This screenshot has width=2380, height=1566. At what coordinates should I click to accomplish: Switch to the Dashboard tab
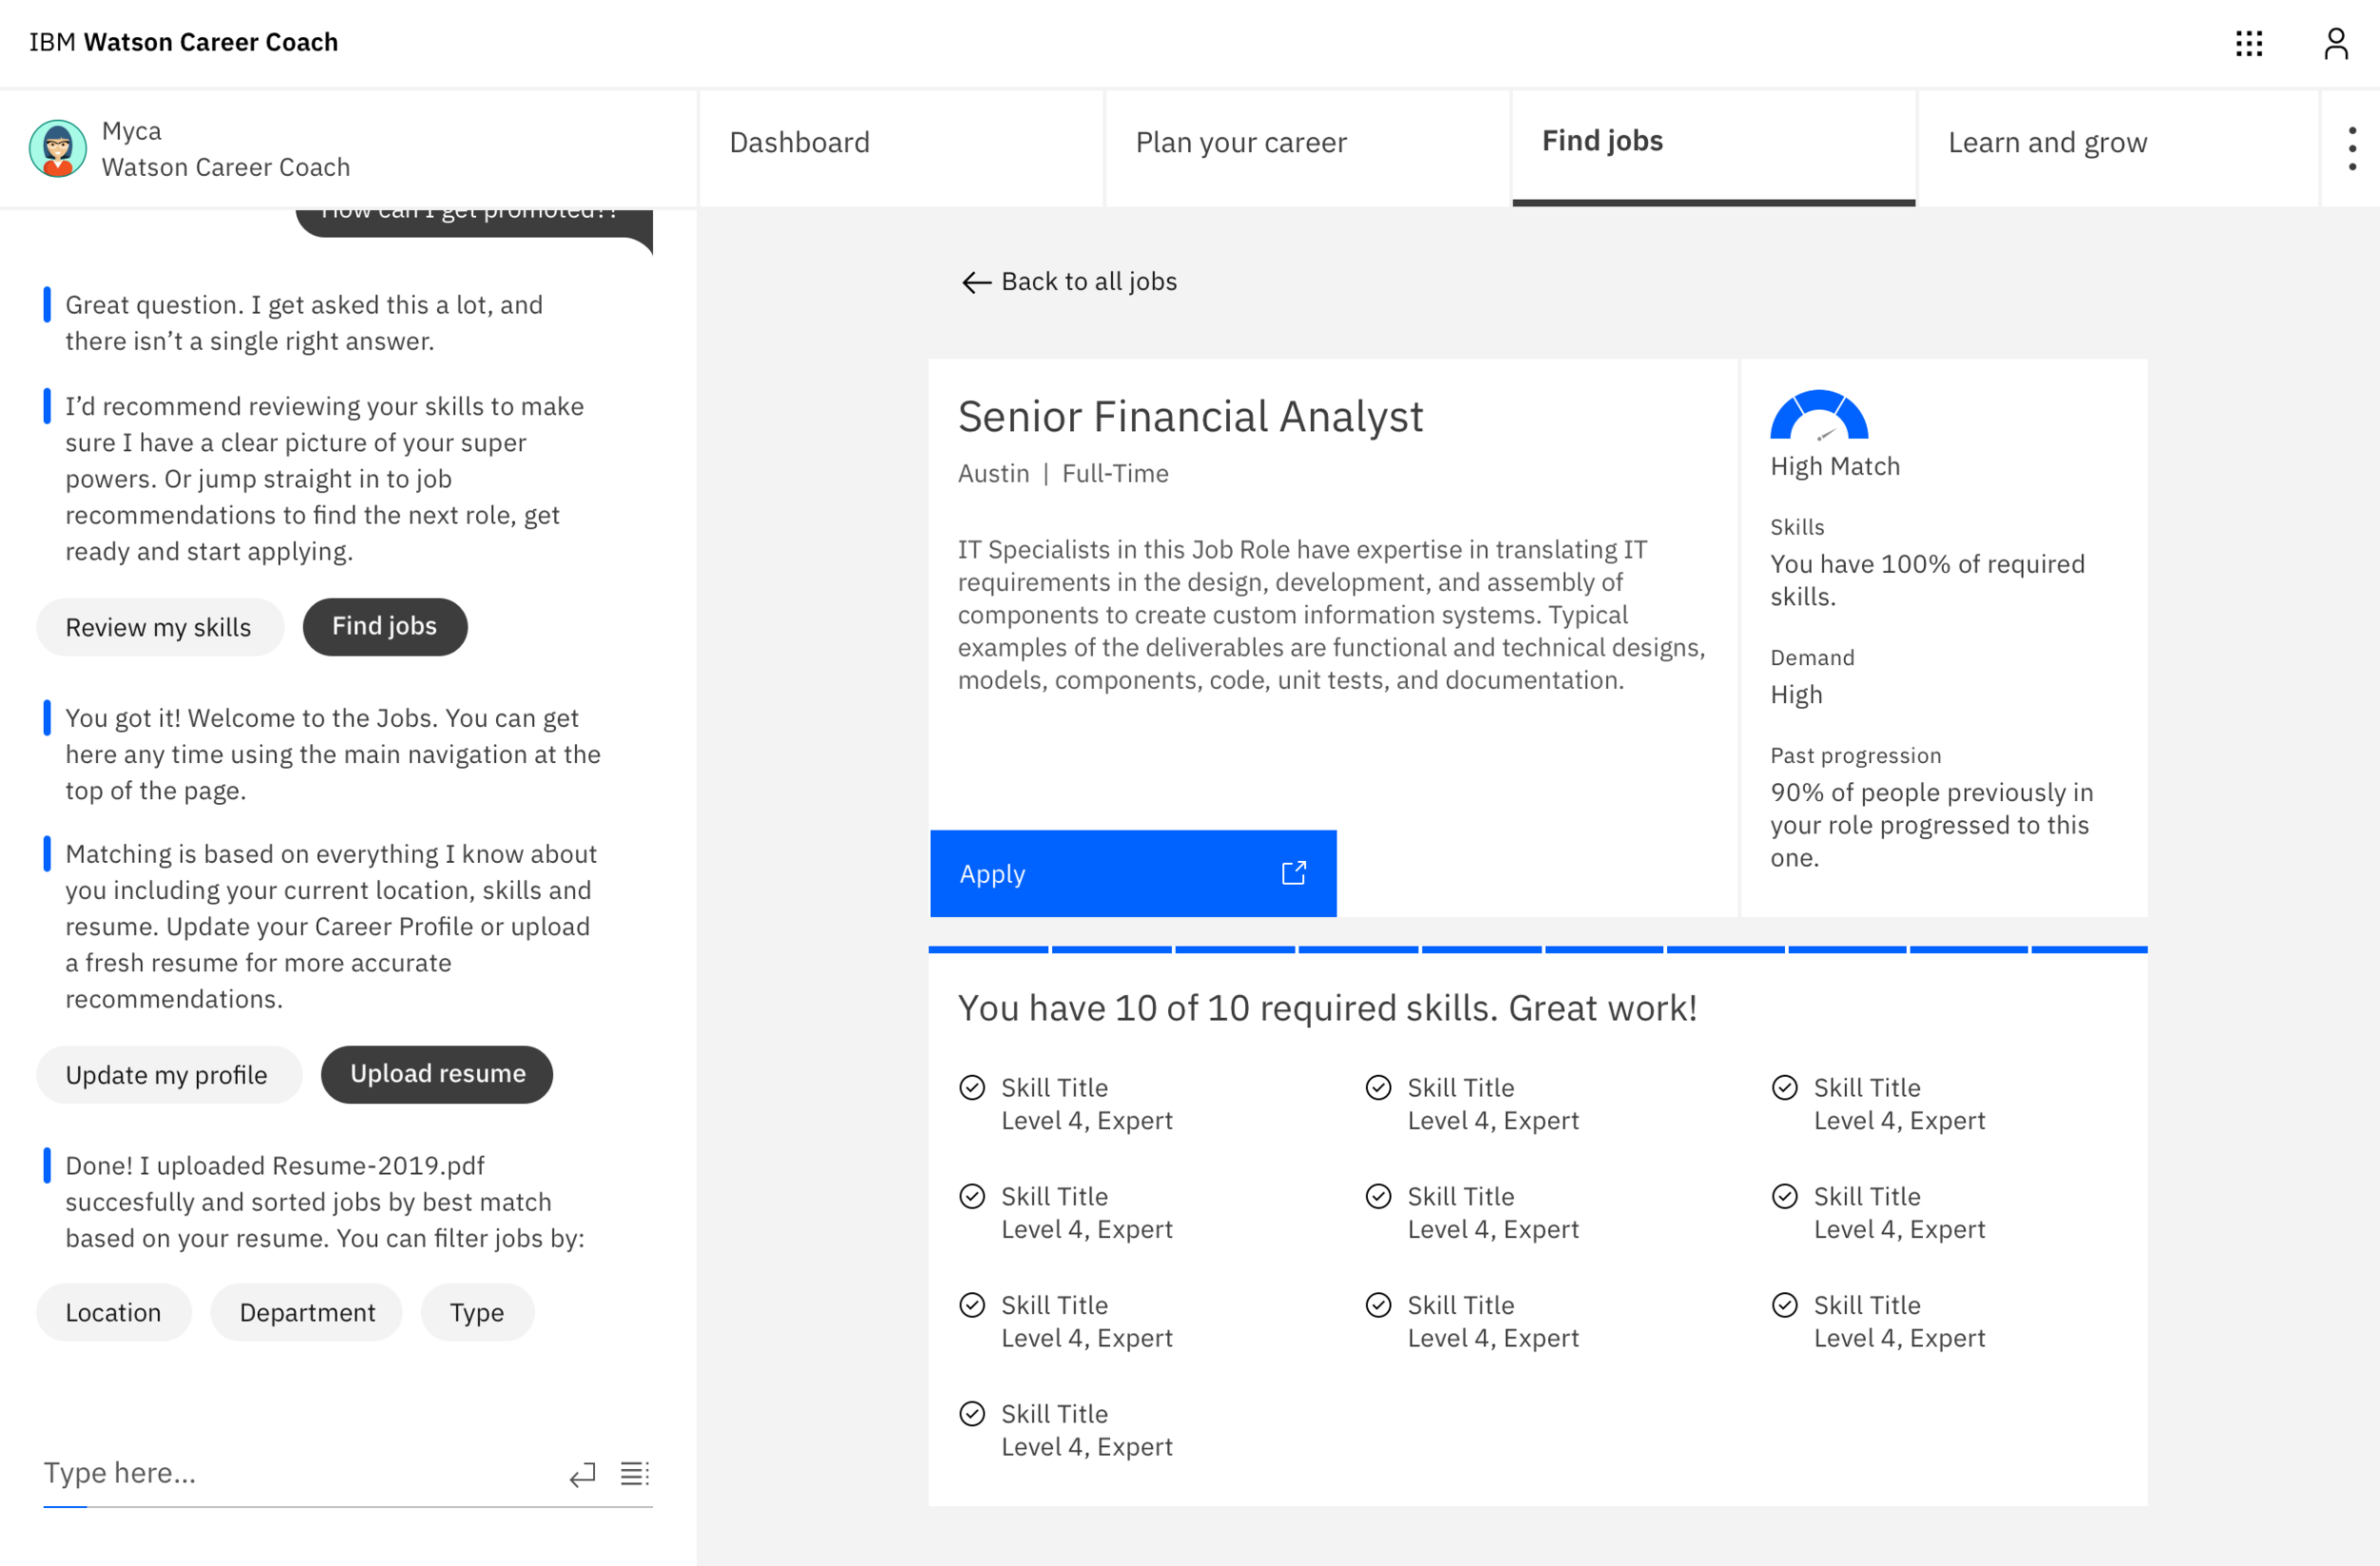click(x=799, y=143)
